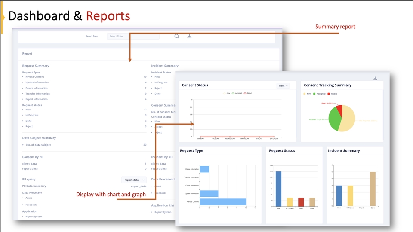Click 'Report System' under the Application heading
Screen dimensions: 413x232
[x=34, y=217]
